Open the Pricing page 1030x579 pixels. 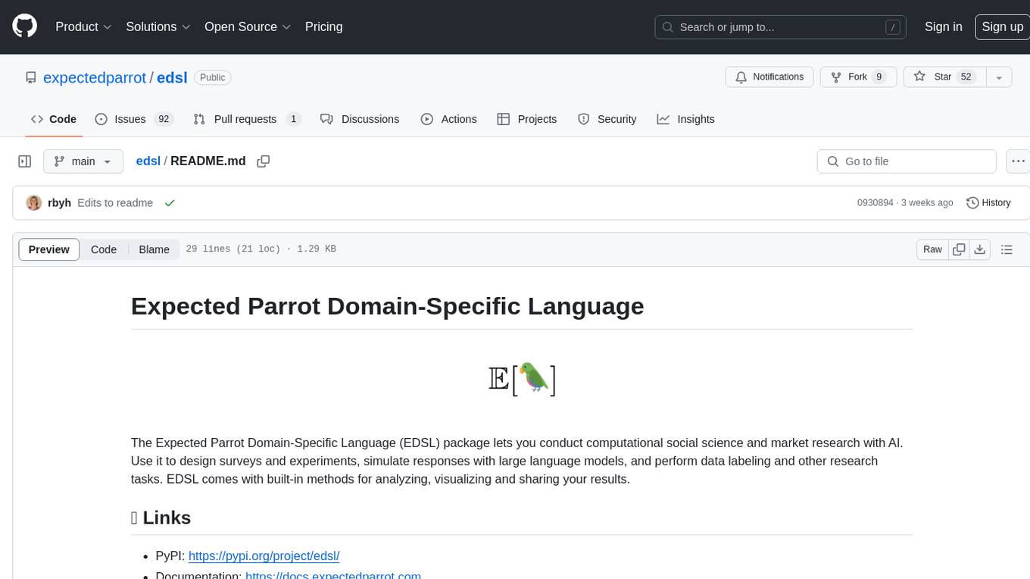tap(323, 27)
